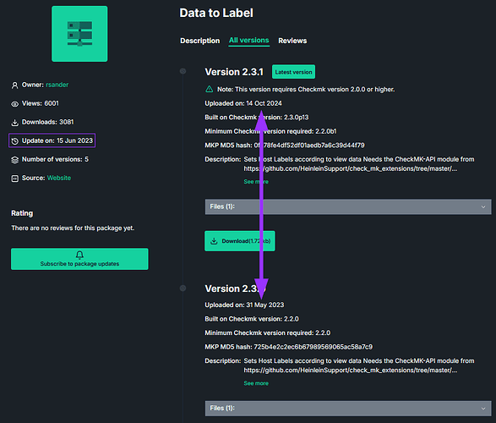Open the Website source link
Viewport: 496px width, 423px height.
pos(59,178)
